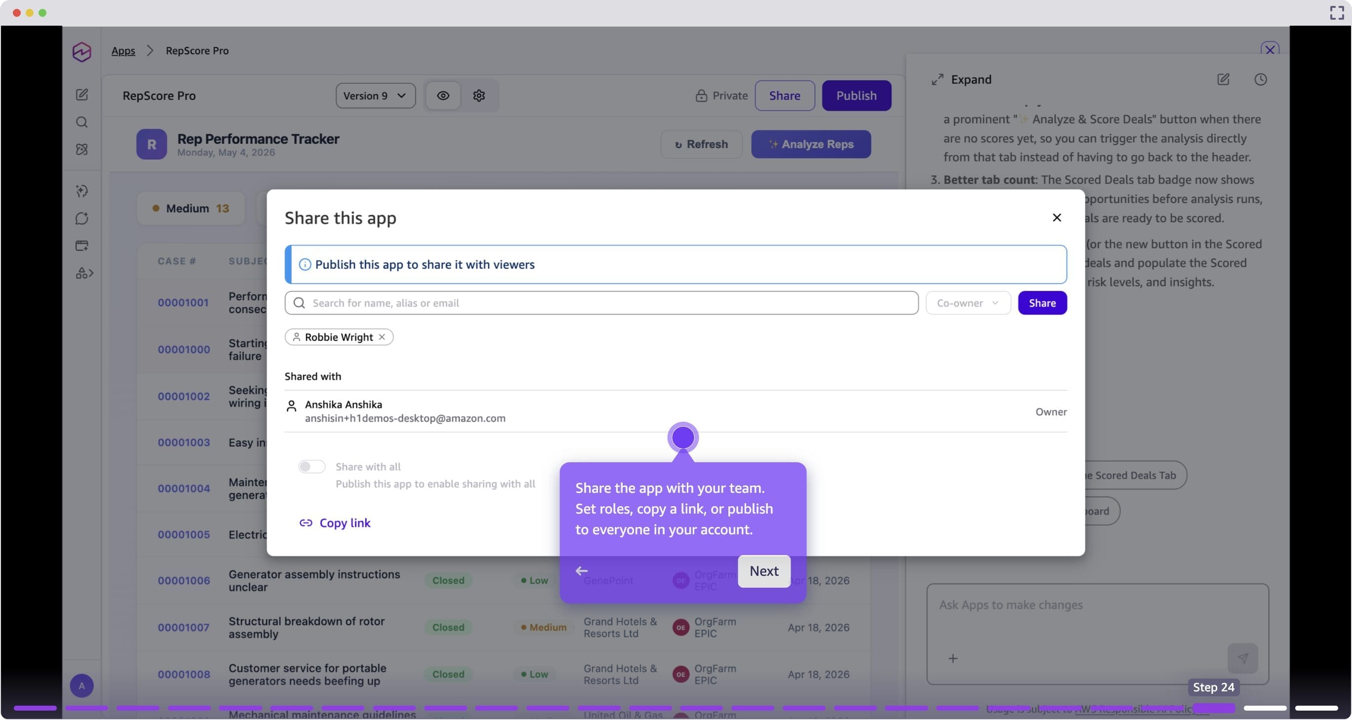Remove Robbie Wright from recipients
The height and width of the screenshot is (720, 1352).
click(382, 337)
